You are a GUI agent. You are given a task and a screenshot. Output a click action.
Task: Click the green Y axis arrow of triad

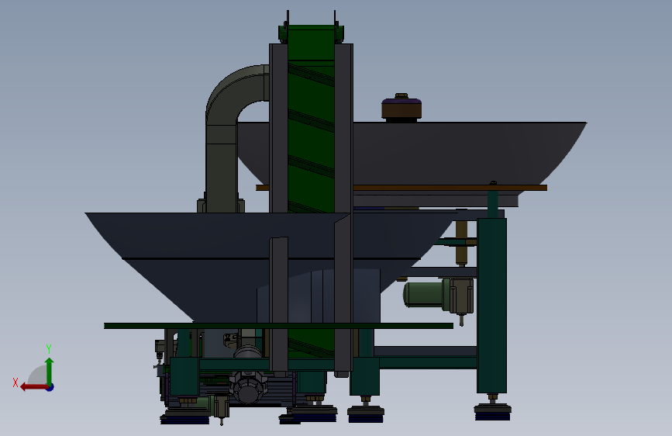[50, 371]
